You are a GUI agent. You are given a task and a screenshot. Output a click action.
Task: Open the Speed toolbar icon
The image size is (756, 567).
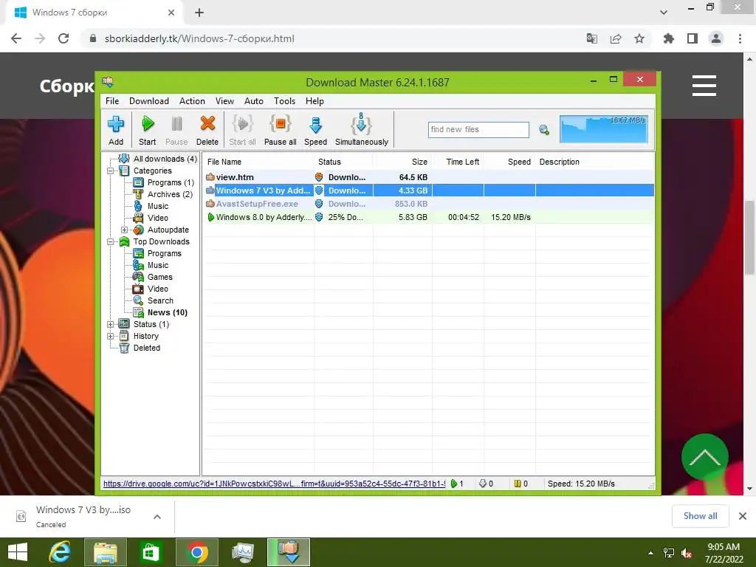[315, 130]
